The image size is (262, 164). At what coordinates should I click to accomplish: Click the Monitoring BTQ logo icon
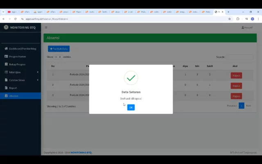click(x=6, y=27)
